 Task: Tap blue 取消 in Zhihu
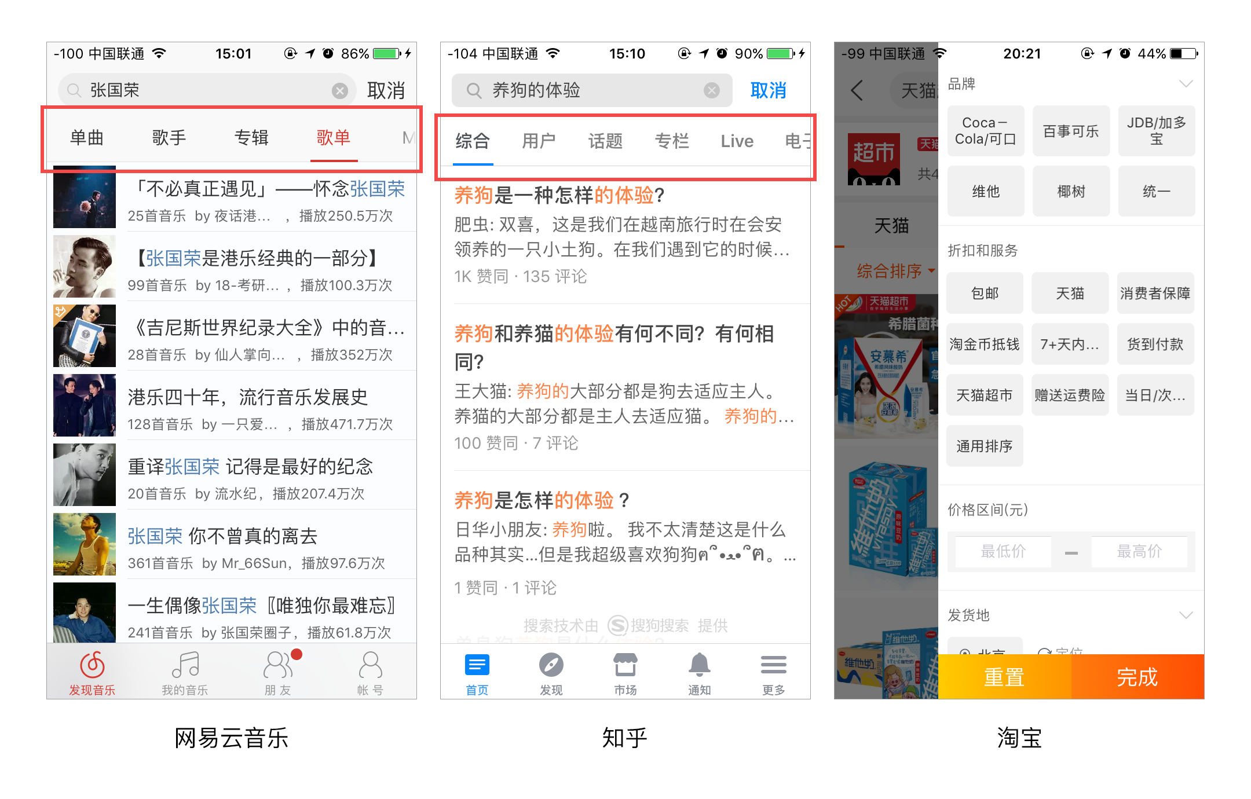(769, 90)
